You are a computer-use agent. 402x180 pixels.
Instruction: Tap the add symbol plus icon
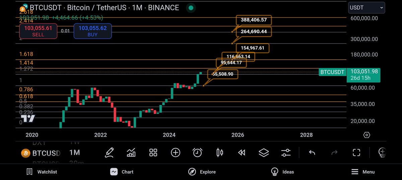tap(176, 153)
